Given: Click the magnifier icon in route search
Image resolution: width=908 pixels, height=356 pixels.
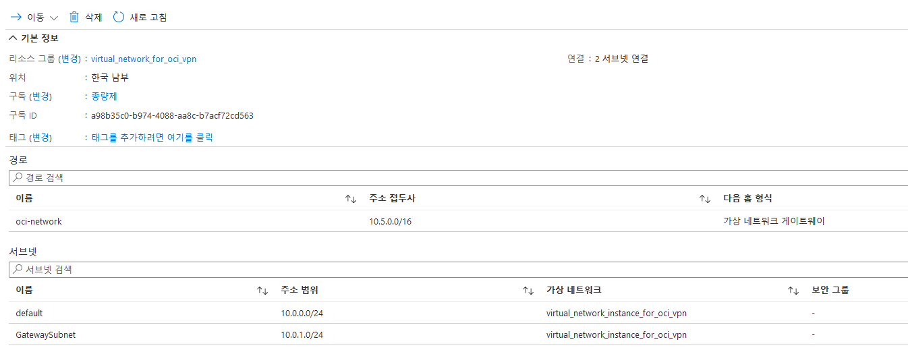Looking at the screenshot, I should click(18, 178).
